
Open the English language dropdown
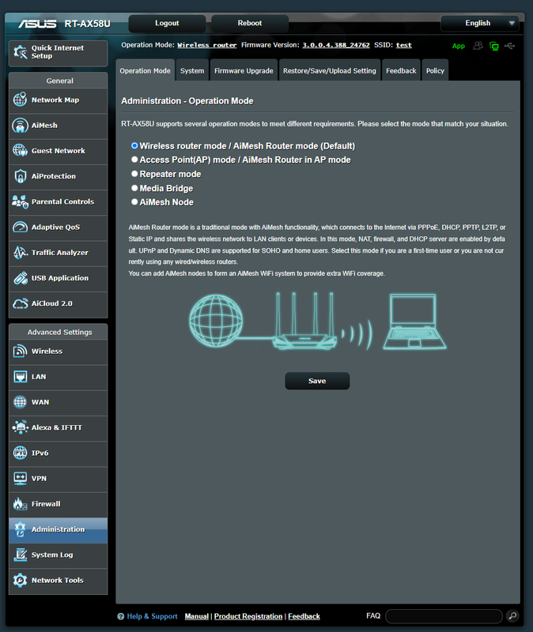coord(479,24)
